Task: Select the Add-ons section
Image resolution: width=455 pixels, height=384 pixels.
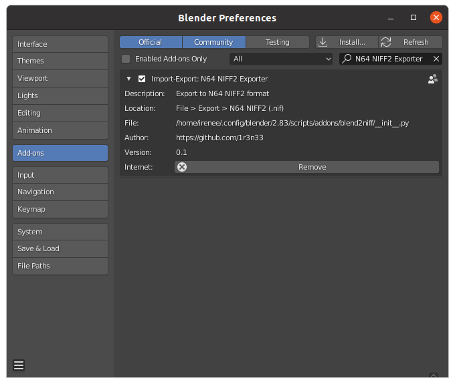Action: coord(60,153)
